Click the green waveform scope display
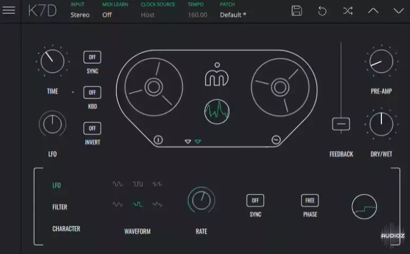Viewport: 410px width, 254px height. point(217,112)
